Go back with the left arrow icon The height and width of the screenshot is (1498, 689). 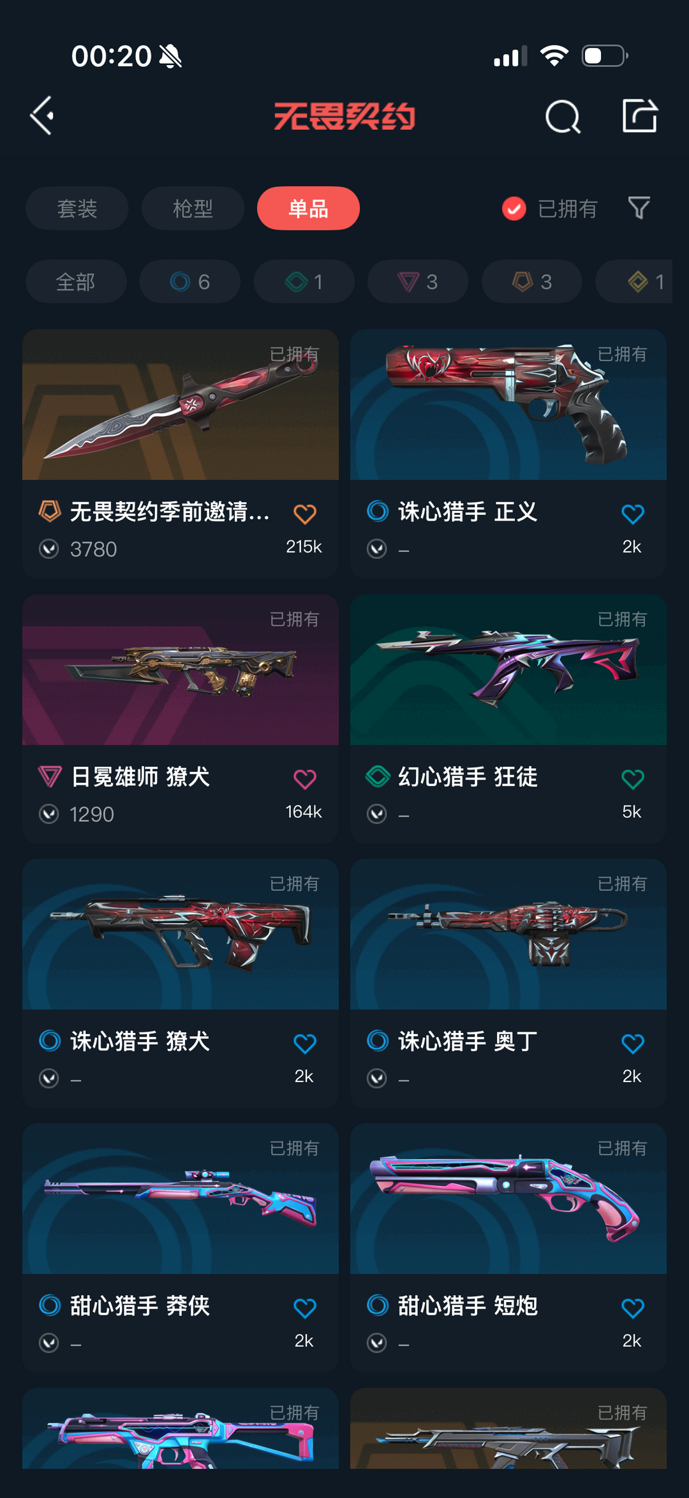pos(42,116)
